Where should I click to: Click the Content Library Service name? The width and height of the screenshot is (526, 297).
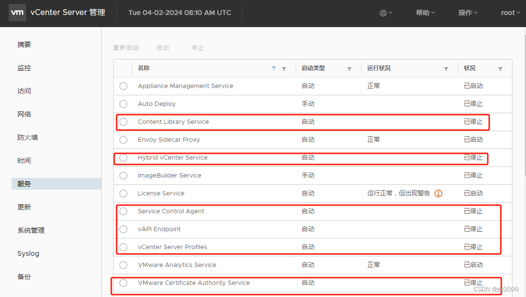(173, 122)
